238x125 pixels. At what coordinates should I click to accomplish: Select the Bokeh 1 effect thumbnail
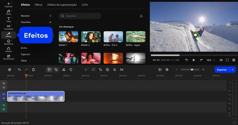[x=68, y=37]
